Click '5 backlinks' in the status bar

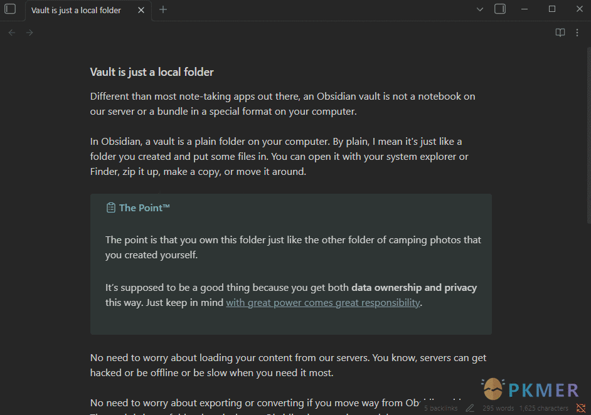441,407
